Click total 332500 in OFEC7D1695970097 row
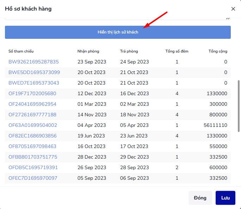Viewport: 241px width, 209px height. pos(218,178)
